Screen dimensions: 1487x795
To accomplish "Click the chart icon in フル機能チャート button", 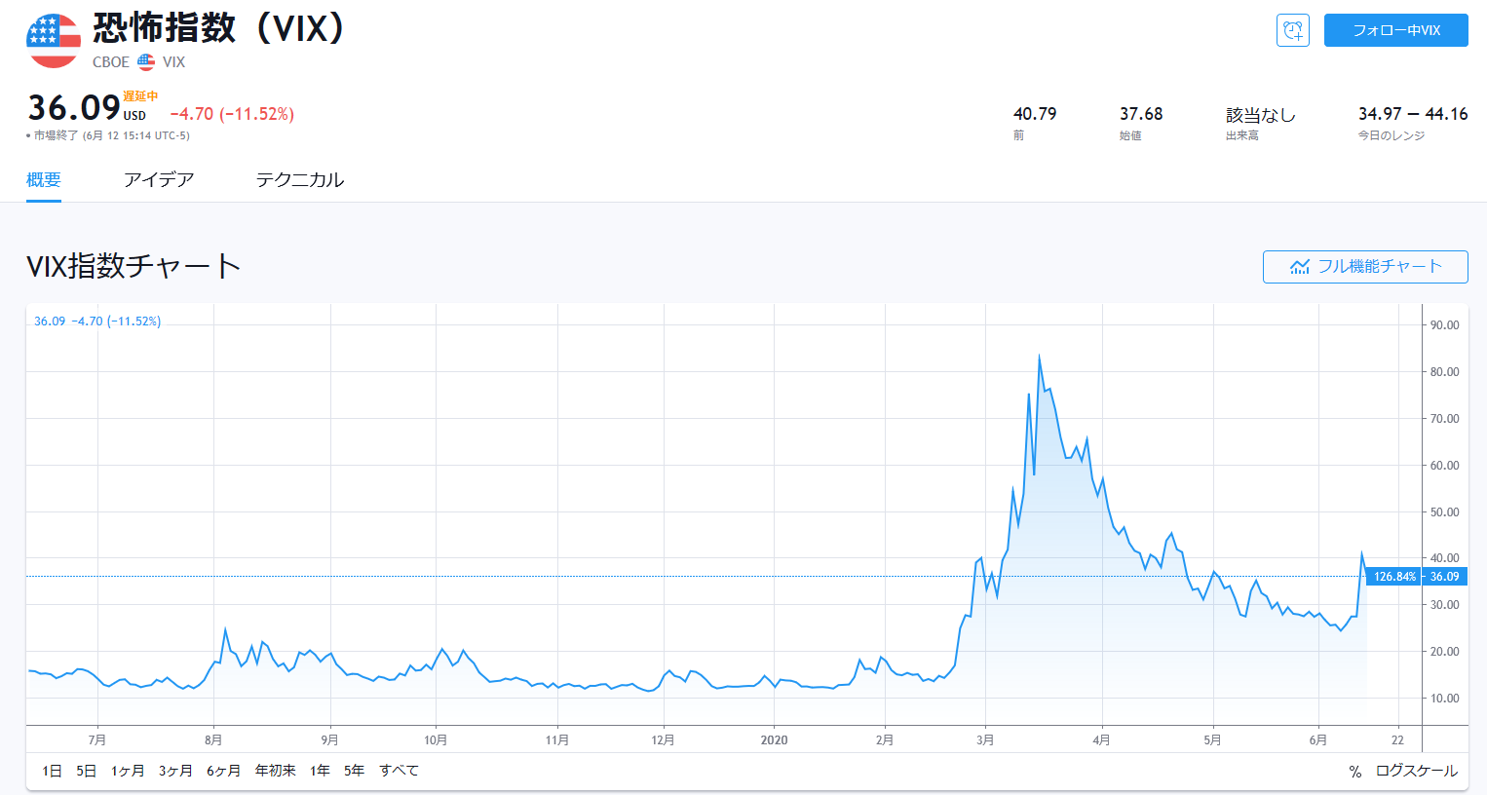I will point(1300,267).
